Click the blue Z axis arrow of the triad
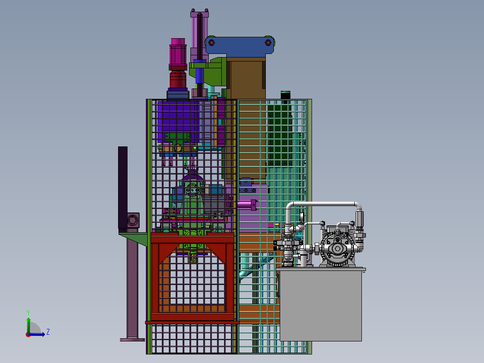This screenshot has width=484, height=363. pyautogui.click(x=38, y=334)
